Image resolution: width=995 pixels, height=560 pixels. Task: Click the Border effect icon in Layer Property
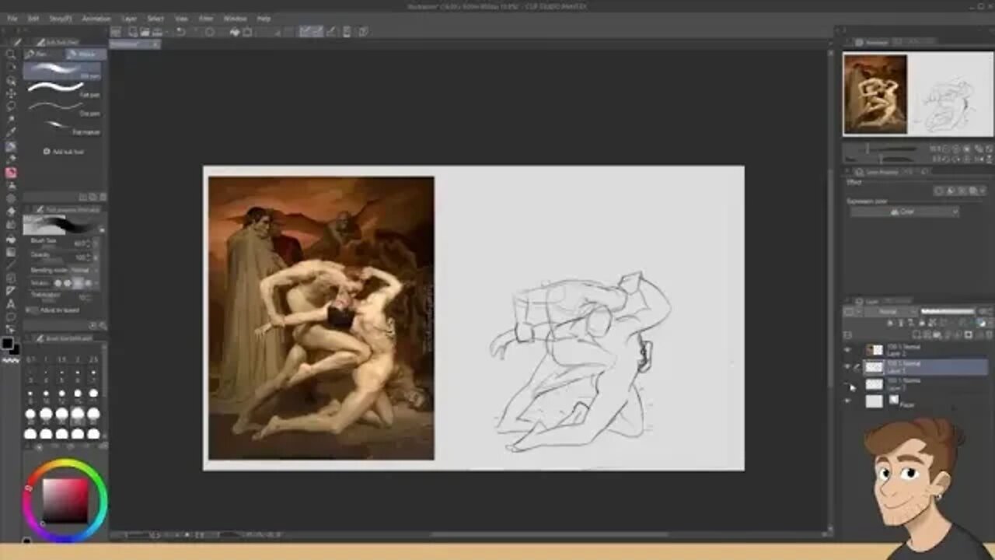pyautogui.click(x=939, y=191)
